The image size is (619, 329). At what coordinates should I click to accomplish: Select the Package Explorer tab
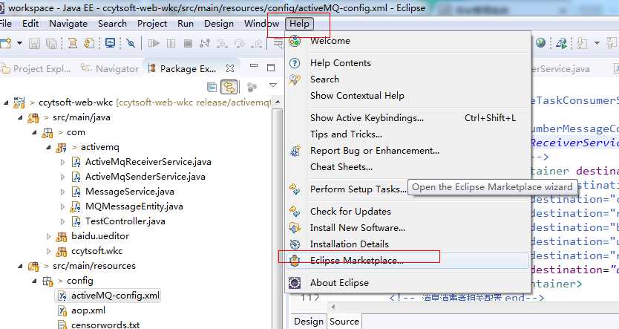point(182,69)
